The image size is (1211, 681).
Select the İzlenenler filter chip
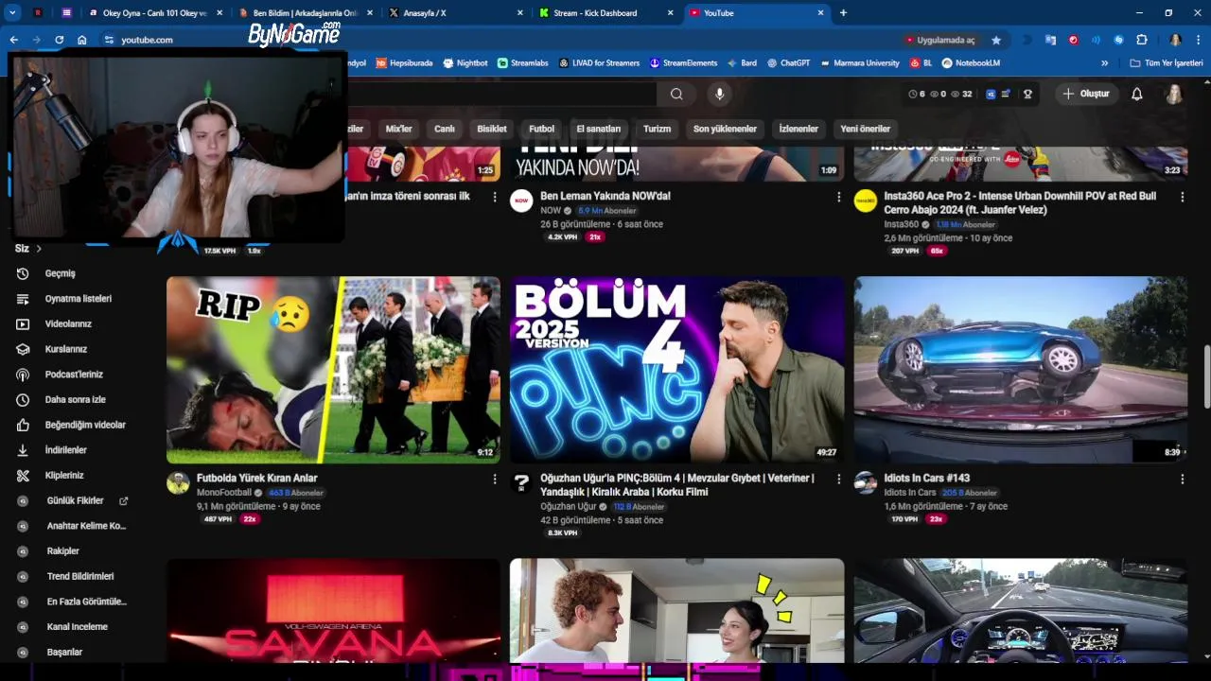[x=799, y=129]
